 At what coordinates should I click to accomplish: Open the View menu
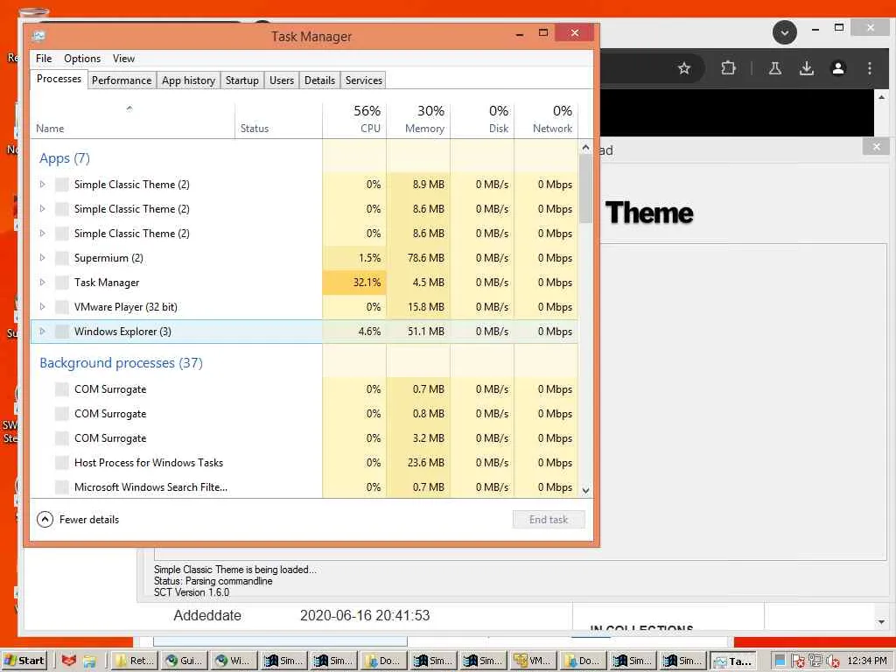click(123, 59)
